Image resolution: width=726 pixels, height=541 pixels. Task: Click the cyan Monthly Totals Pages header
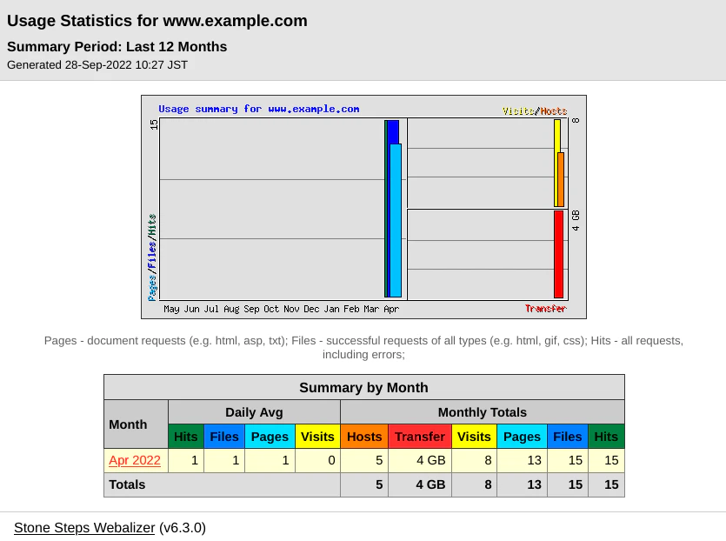[x=522, y=437]
